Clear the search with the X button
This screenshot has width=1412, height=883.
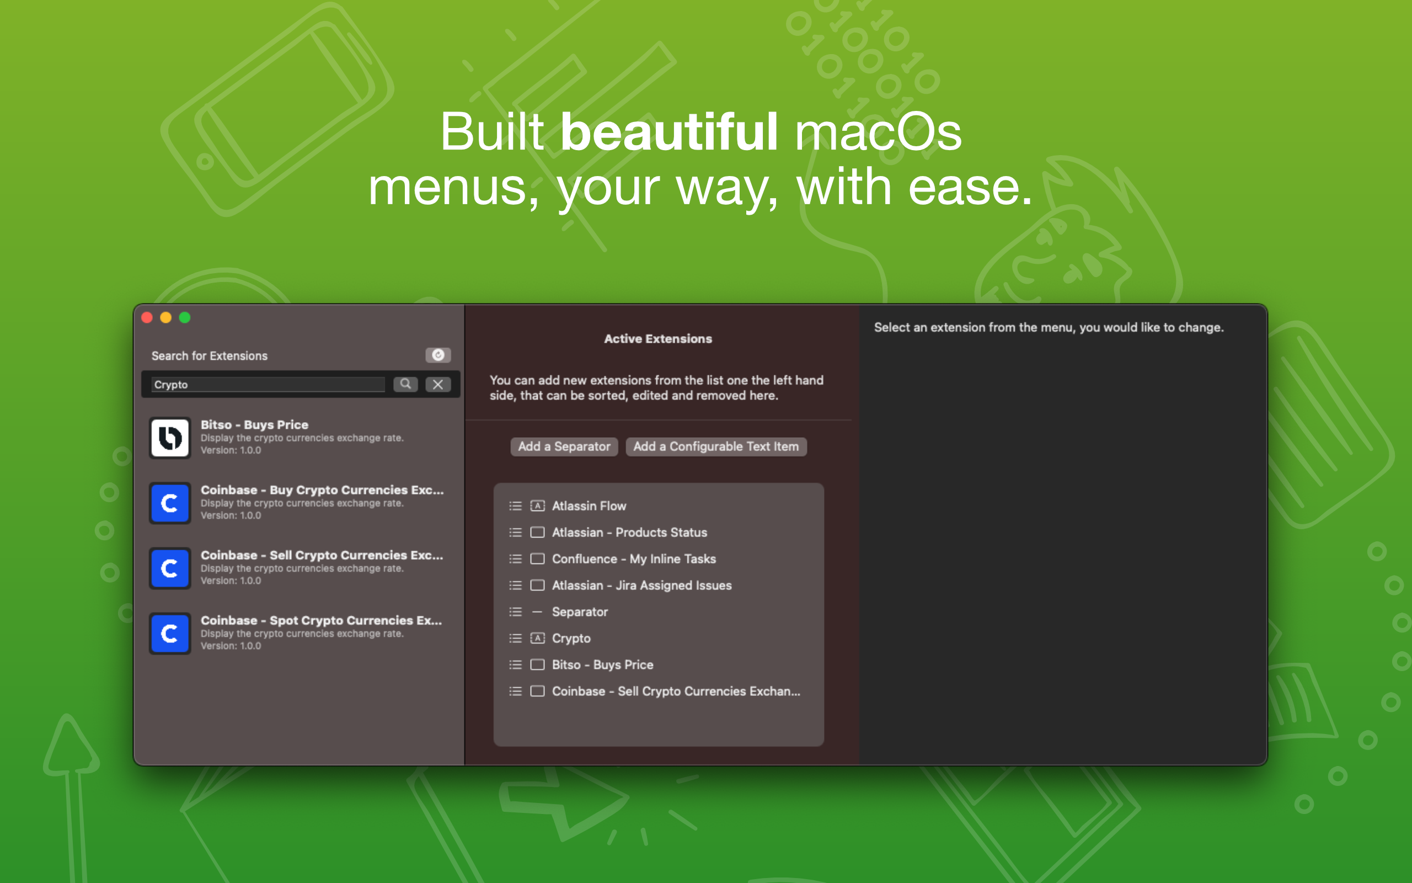(x=437, y=384)
